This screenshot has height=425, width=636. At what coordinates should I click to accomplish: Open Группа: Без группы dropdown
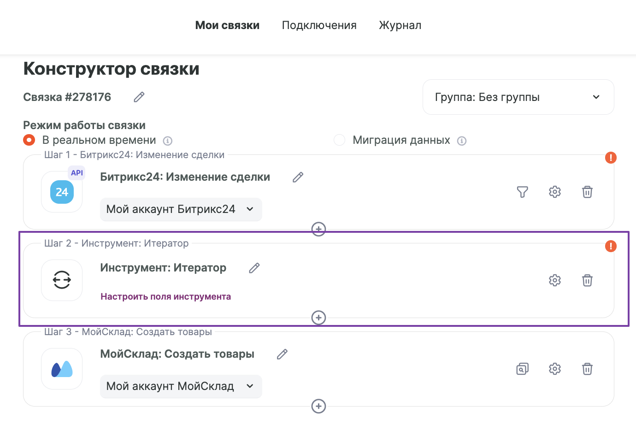[x=518, y=97]
